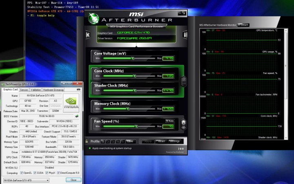Toggle the DirectCompute 5.0 checkbox
The width and height of the screenshot is (294, 184).
pos(58,173)
